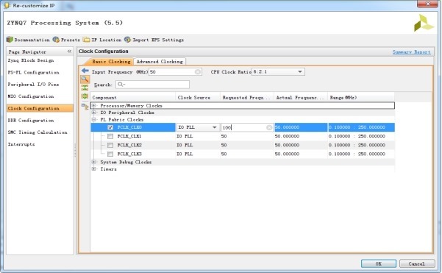
Task: Expand the Timers group
Action: [x=94, y=169]
